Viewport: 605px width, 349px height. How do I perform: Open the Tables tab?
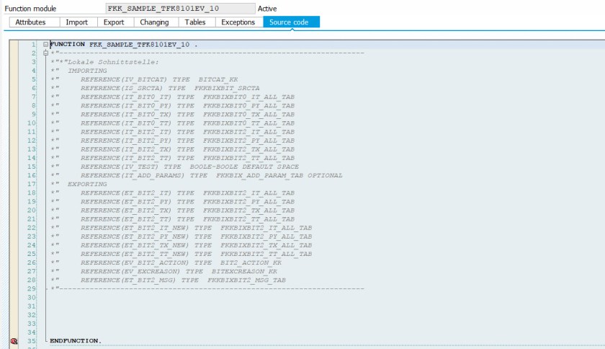click(195, 22)
